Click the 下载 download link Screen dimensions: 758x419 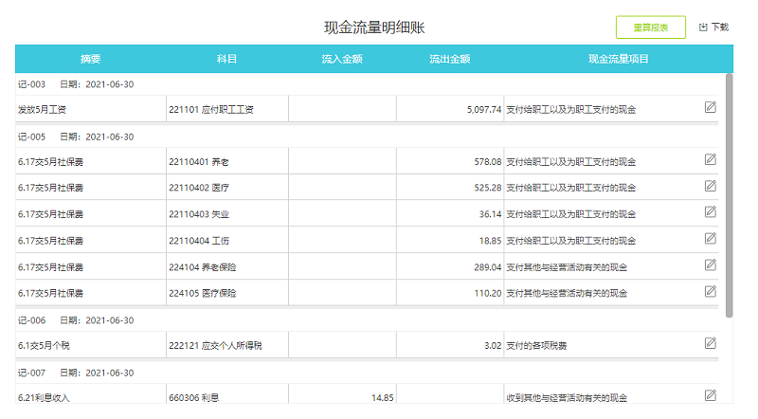(720, 27)
